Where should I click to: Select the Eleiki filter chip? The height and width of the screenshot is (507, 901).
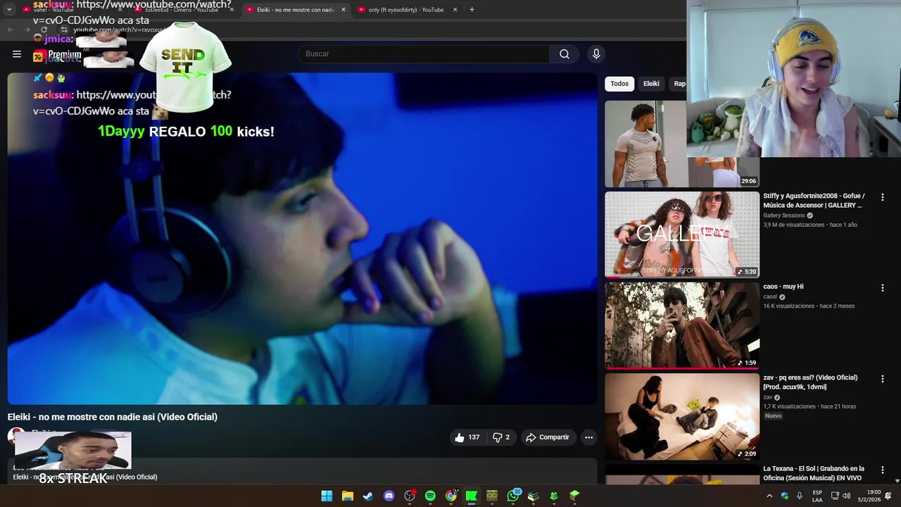pos(651,84)
